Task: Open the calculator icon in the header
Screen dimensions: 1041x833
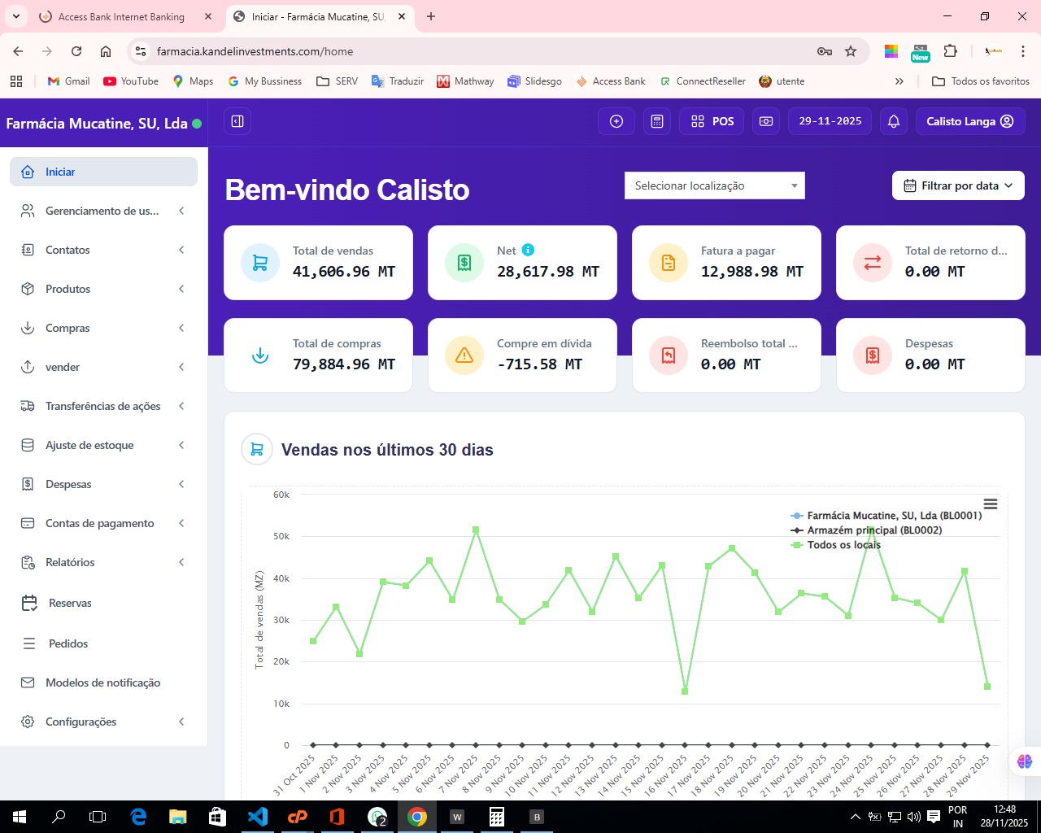Action: [657, 121]
